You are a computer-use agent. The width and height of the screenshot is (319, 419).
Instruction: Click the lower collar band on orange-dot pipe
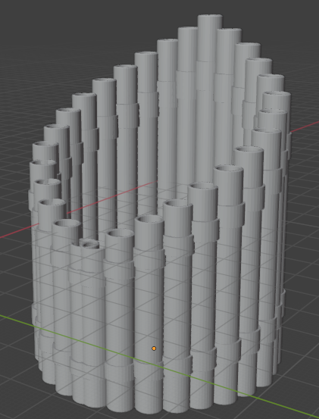click(149, 370)
